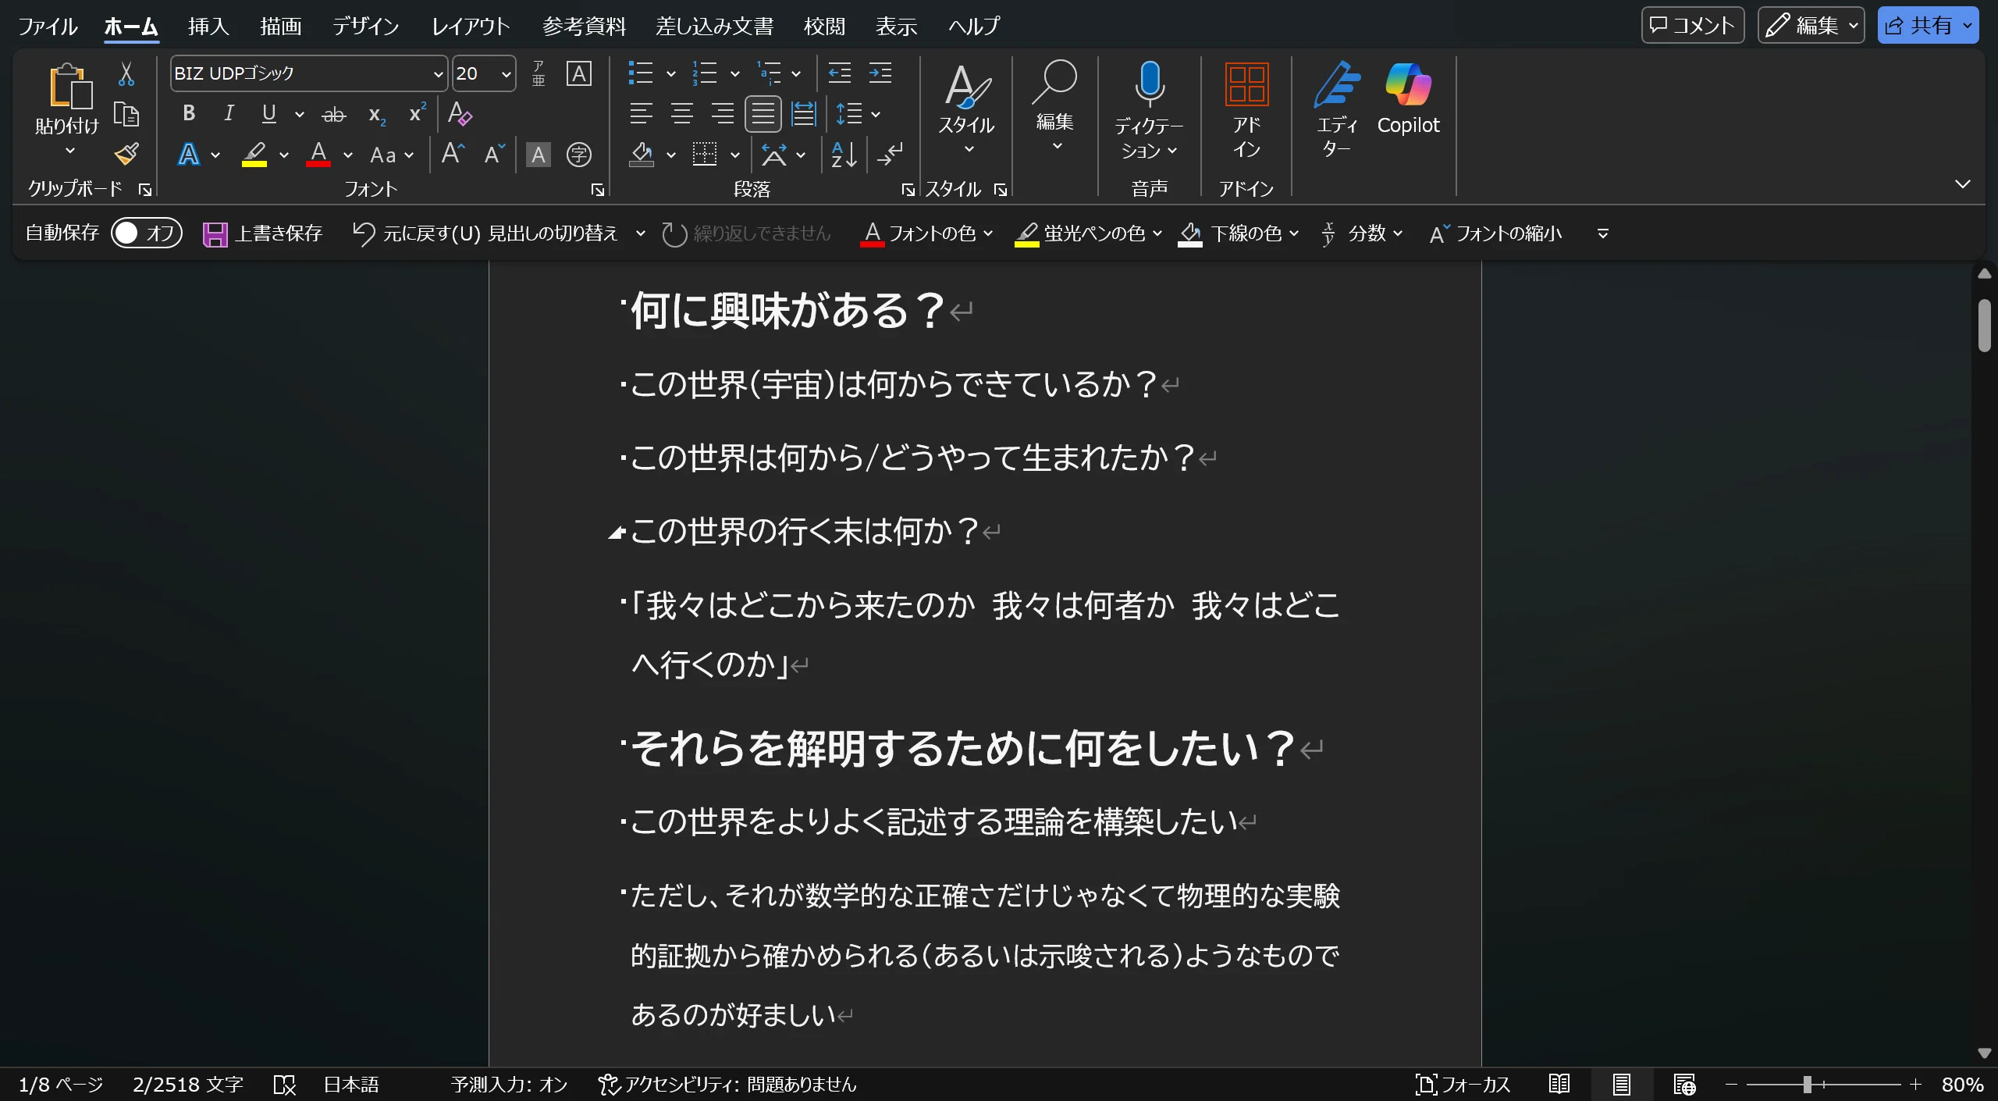The image size is (1998, 1101).
Task: Click the Shrink font size icon in Font group
Action: click(495, 154)
